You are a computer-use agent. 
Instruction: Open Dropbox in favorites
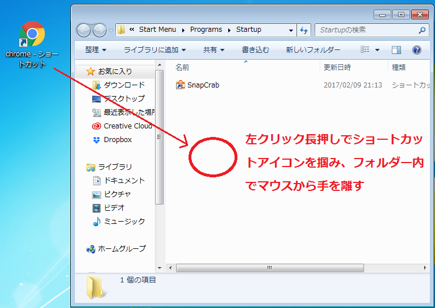118,139
